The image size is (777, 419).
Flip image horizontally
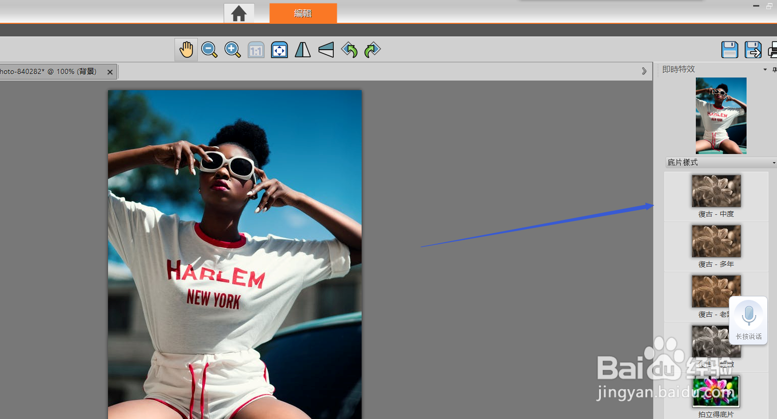click(303, 50)
